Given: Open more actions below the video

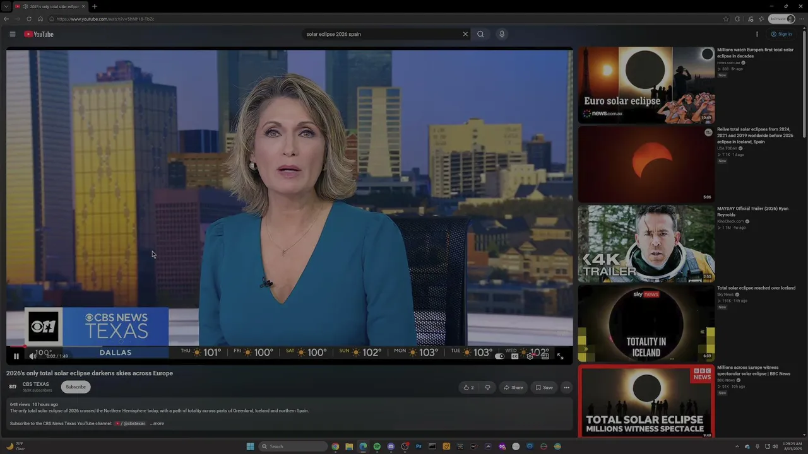Looking at the screenshot, I should coord(566,387).
